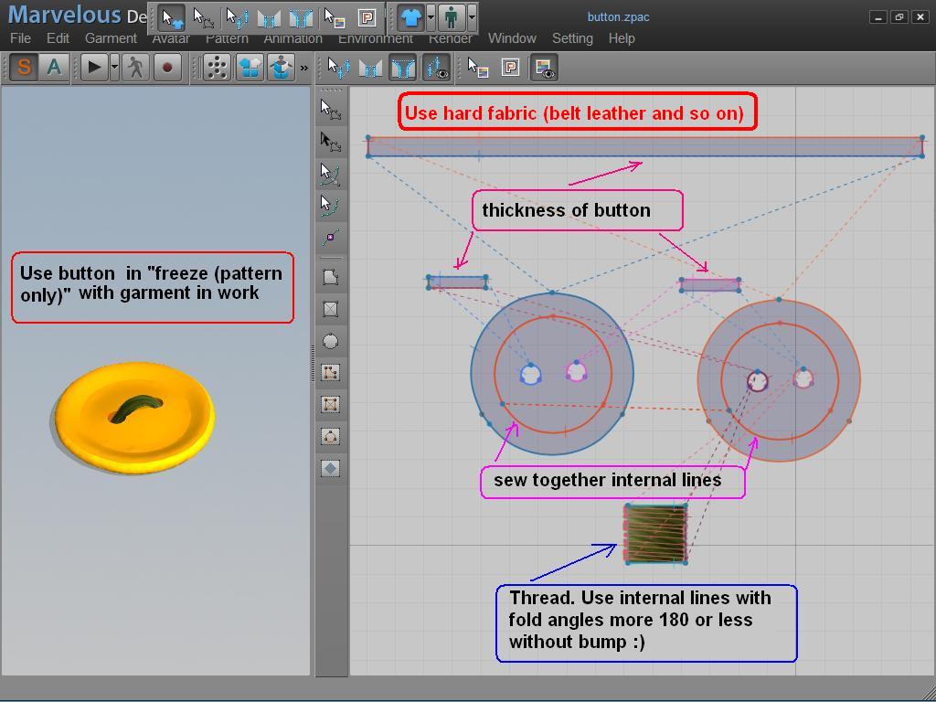936x702 pixels.
Task: Click the brown thread pattern piece
Action: pyautogui.click(x=655, y=534)
